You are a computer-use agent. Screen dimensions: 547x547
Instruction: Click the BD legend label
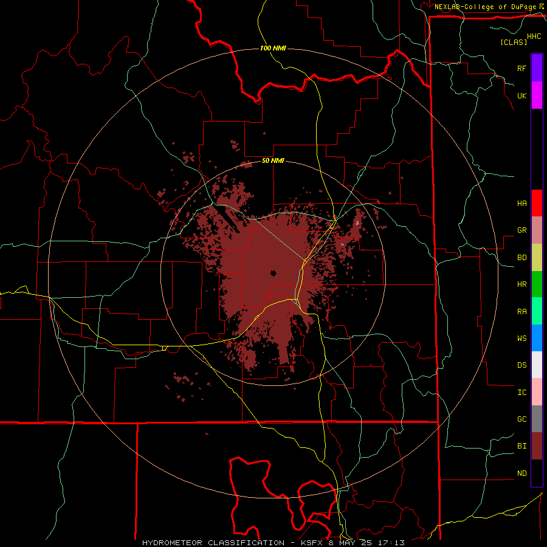pyautogui.click(x=522, y=258)
